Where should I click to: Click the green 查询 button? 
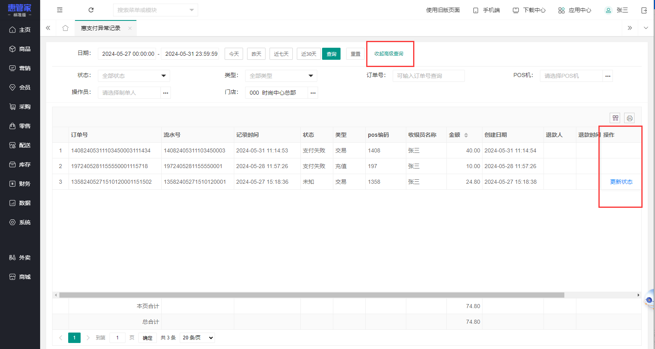pyautogui.click(x=331, y=54)
